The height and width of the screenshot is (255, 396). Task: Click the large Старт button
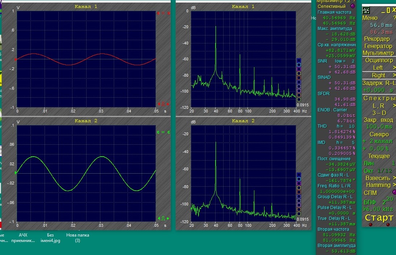tap(379, 217)
